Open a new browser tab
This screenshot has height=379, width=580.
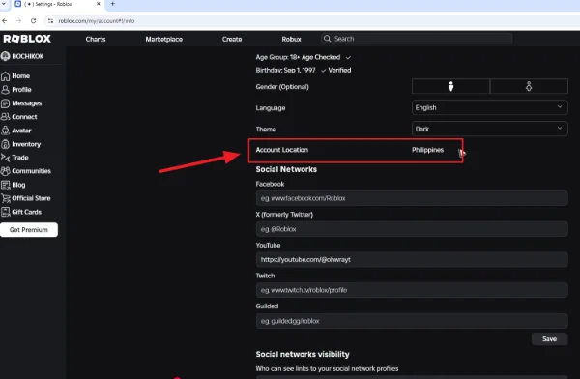[113, 4]
